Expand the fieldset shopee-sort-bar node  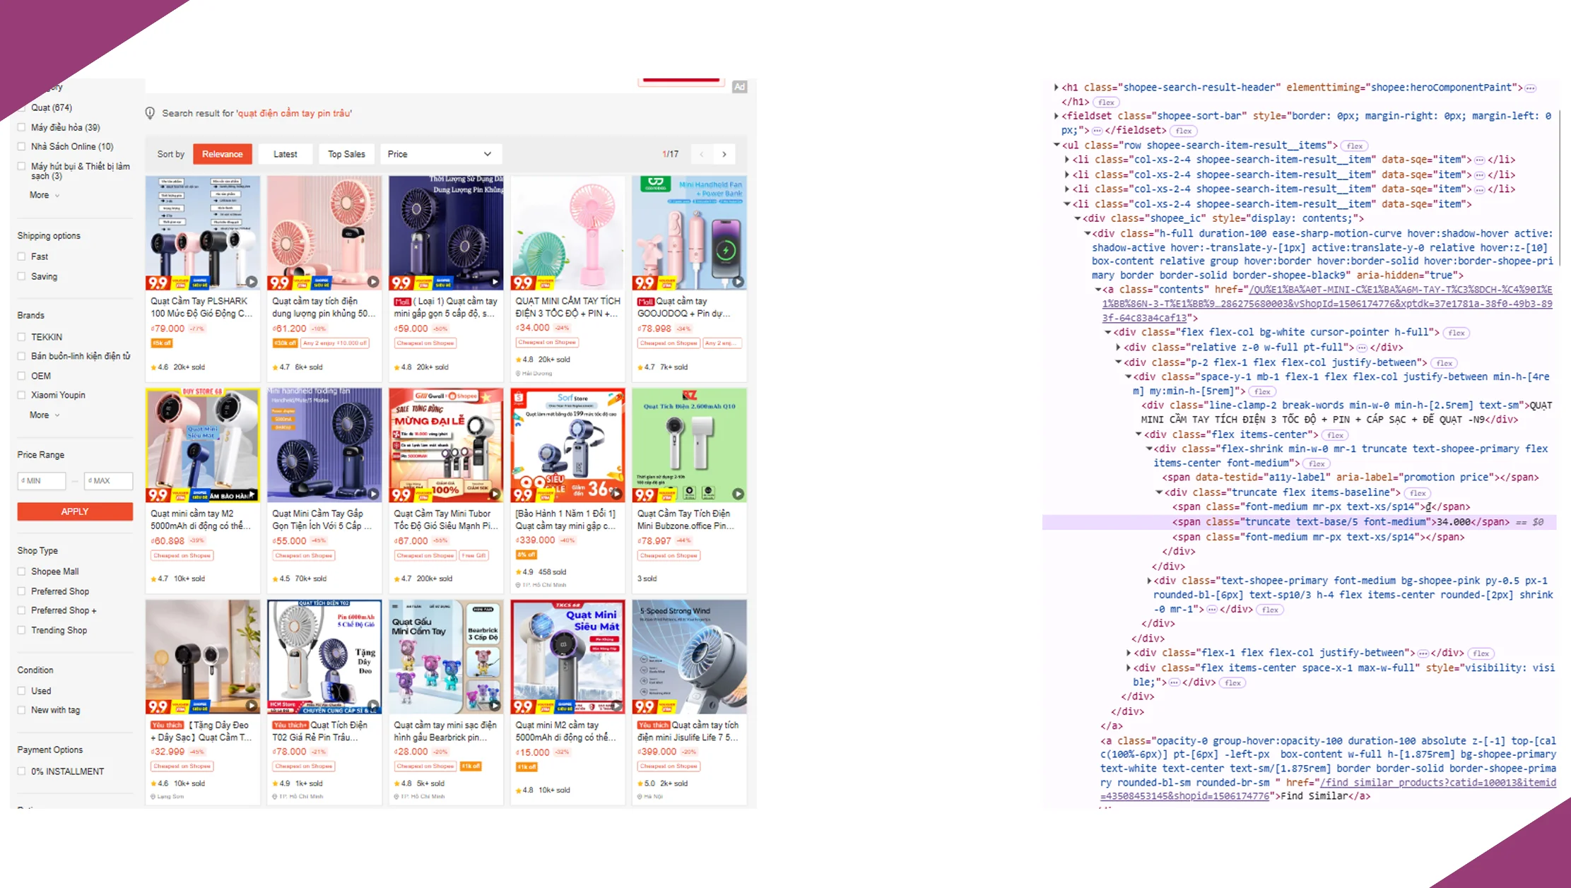click(x=1057, y=116)
